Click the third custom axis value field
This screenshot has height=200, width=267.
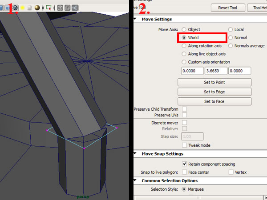click(239, 71)
